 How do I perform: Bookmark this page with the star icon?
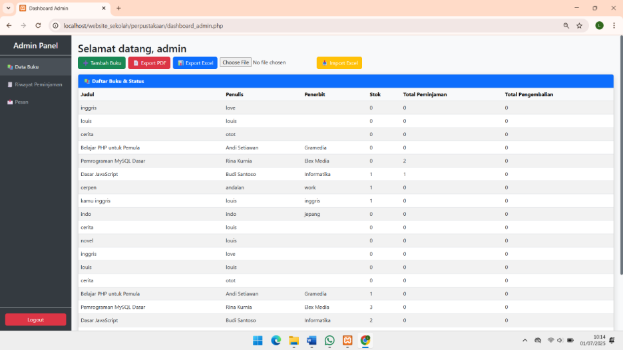579,26
